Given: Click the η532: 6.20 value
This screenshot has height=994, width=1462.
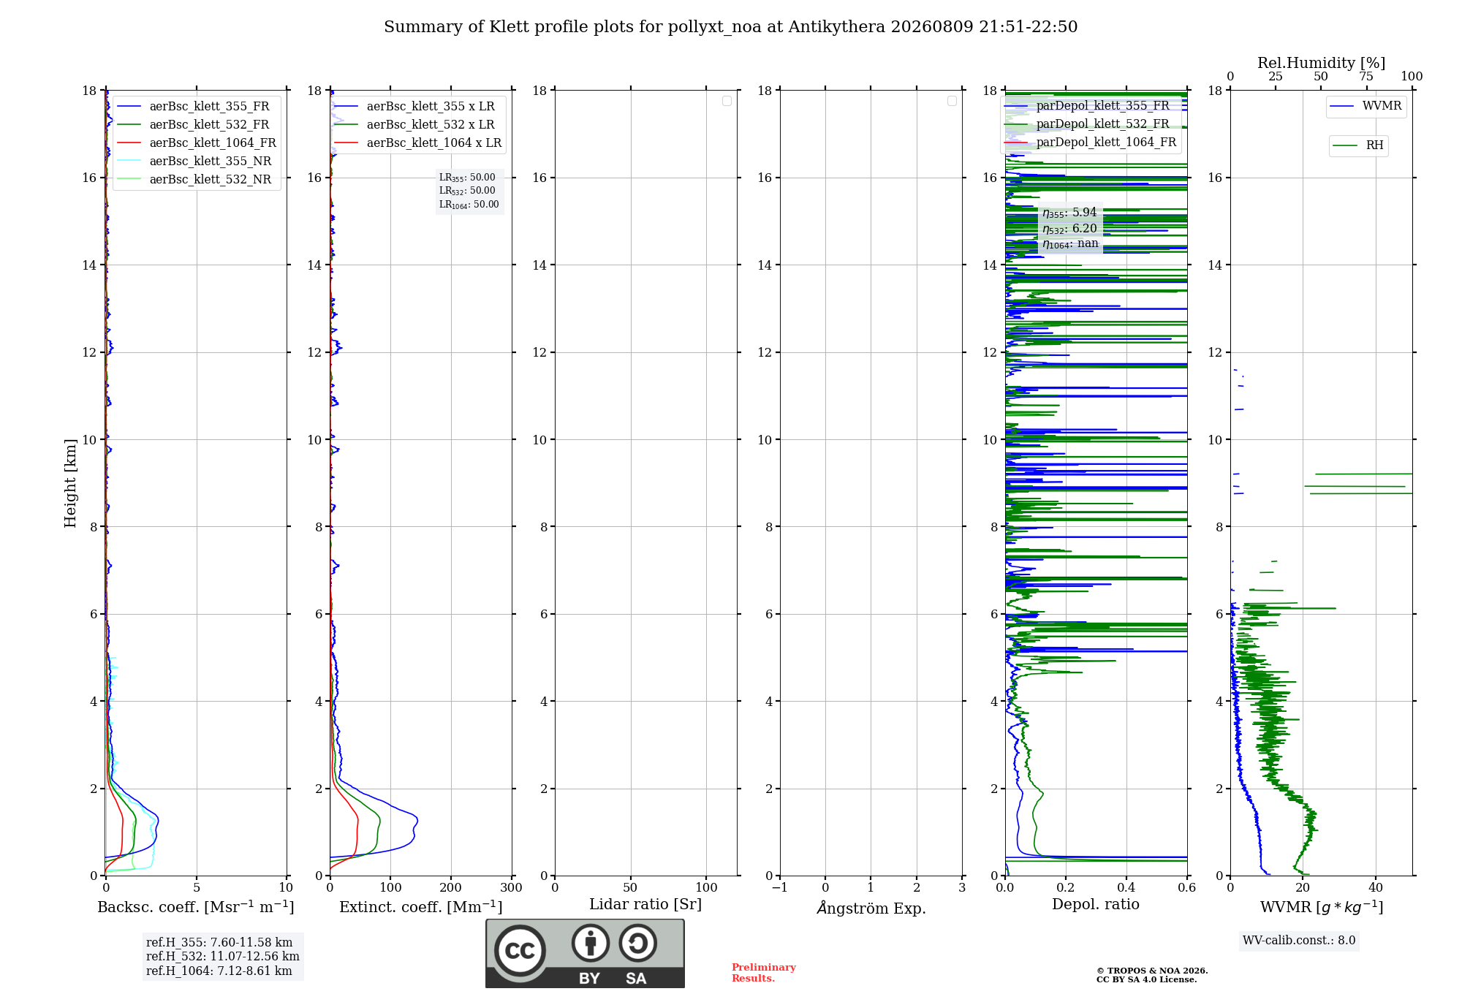Looking at the screenshot, I should point(1070,229).
